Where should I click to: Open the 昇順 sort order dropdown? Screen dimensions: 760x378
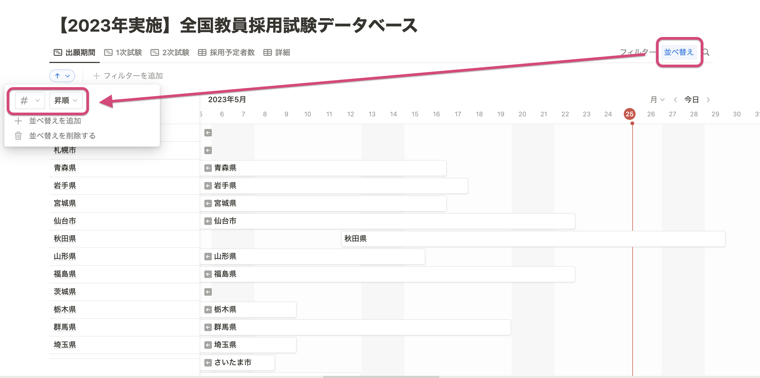65,101
